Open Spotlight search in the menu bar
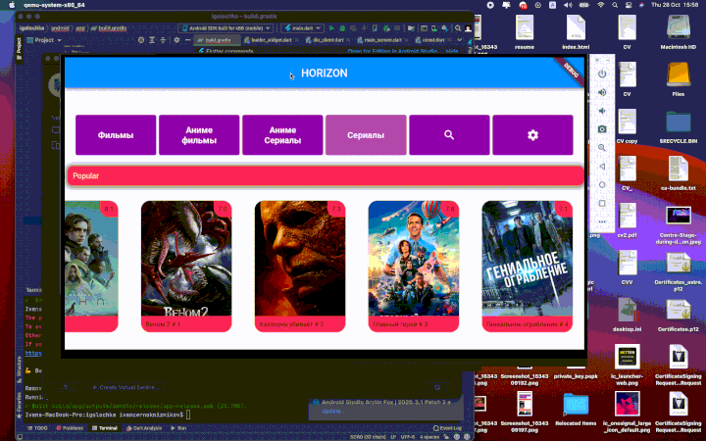 coord(615,5)
